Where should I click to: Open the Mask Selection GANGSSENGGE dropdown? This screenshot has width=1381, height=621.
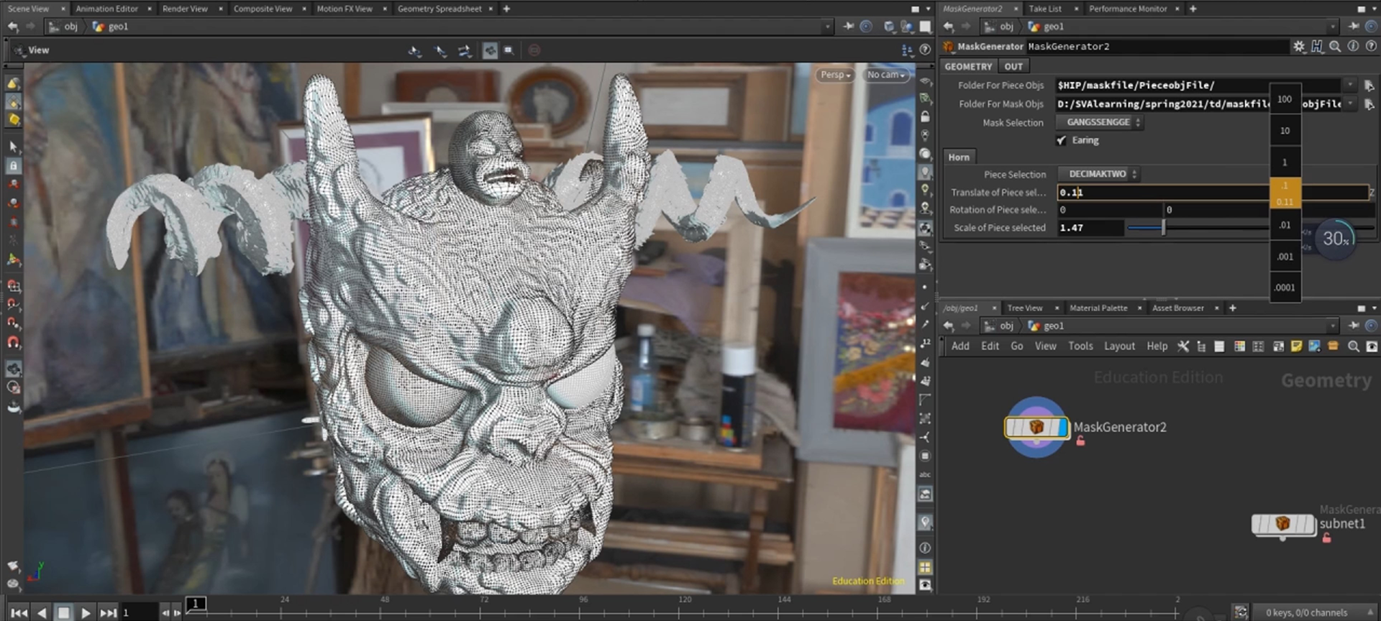point(1099,123)
